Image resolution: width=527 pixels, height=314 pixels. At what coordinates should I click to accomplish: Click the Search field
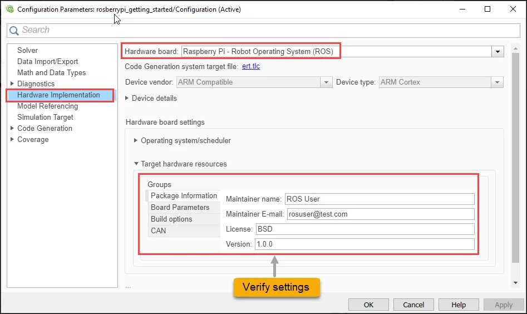coord(263,30)
